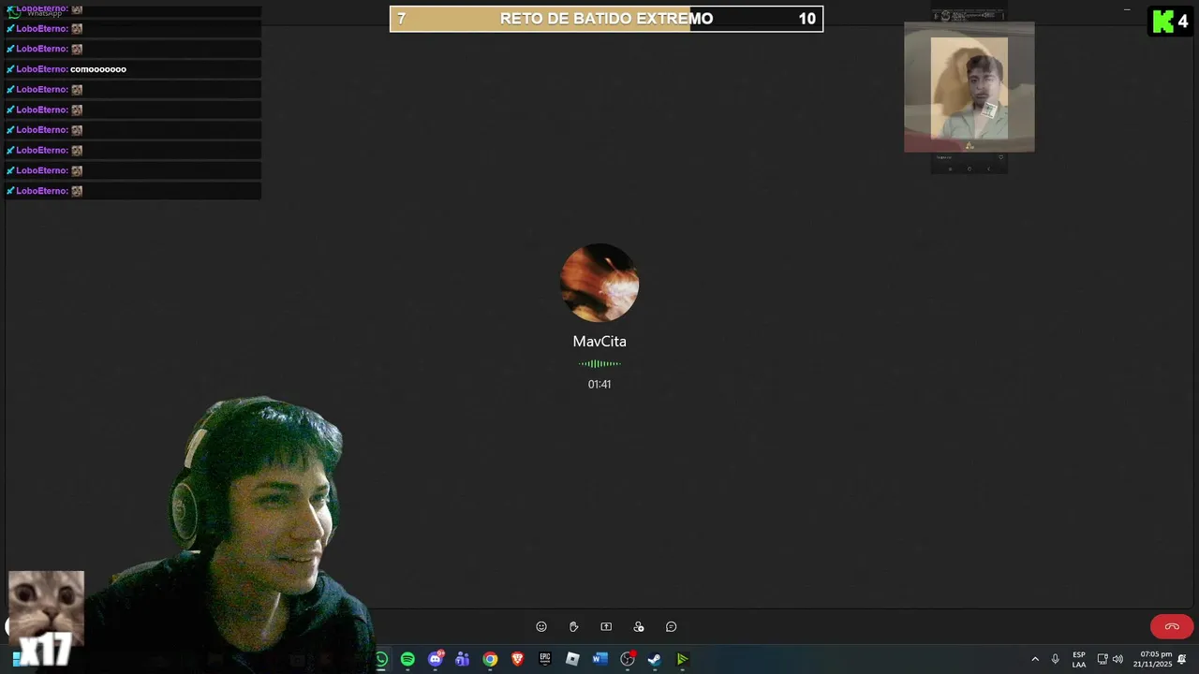1199x674 pixels.
Task: Click the webcam preview thumbnail top right
Action: [x=970, y=87]
